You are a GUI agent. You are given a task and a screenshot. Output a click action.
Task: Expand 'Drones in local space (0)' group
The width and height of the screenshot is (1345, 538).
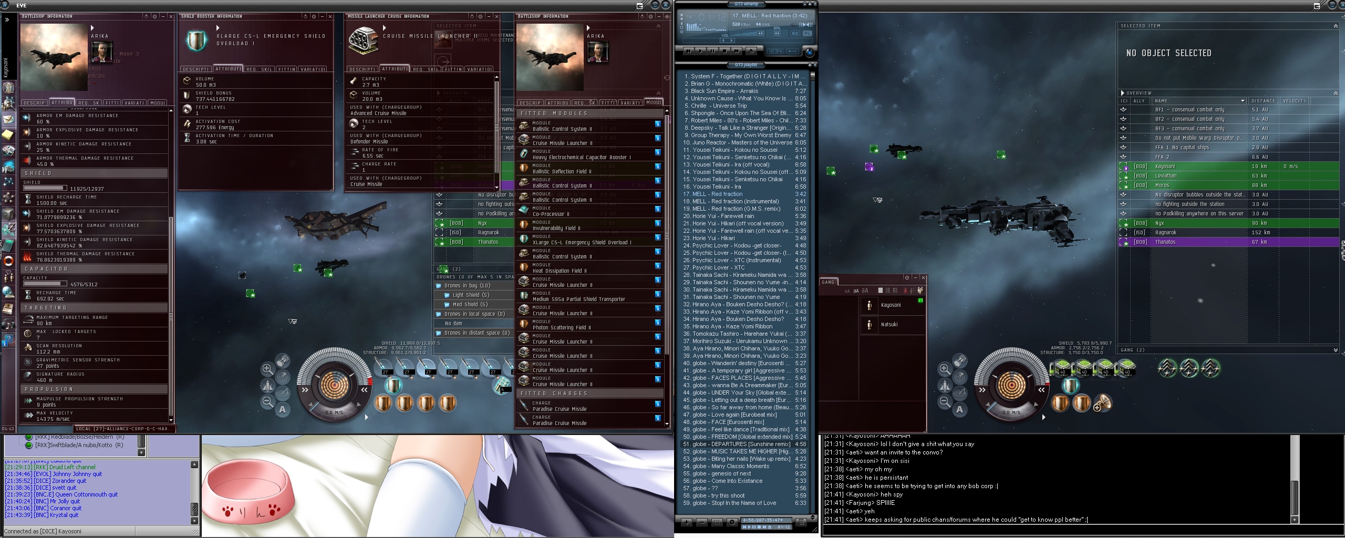point(439,314)
